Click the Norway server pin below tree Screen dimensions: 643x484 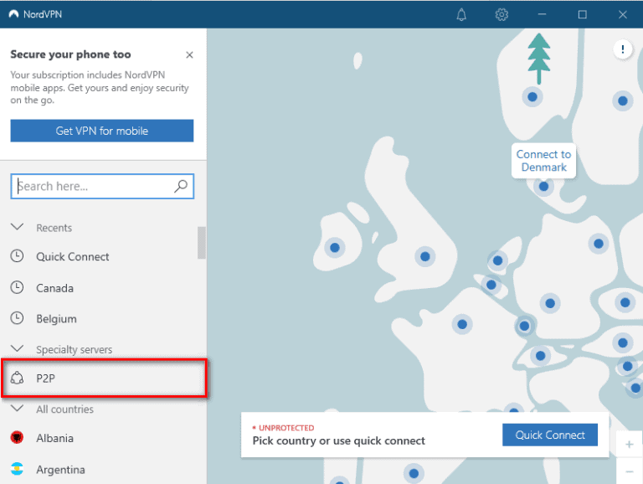click(x=532, y=97)
